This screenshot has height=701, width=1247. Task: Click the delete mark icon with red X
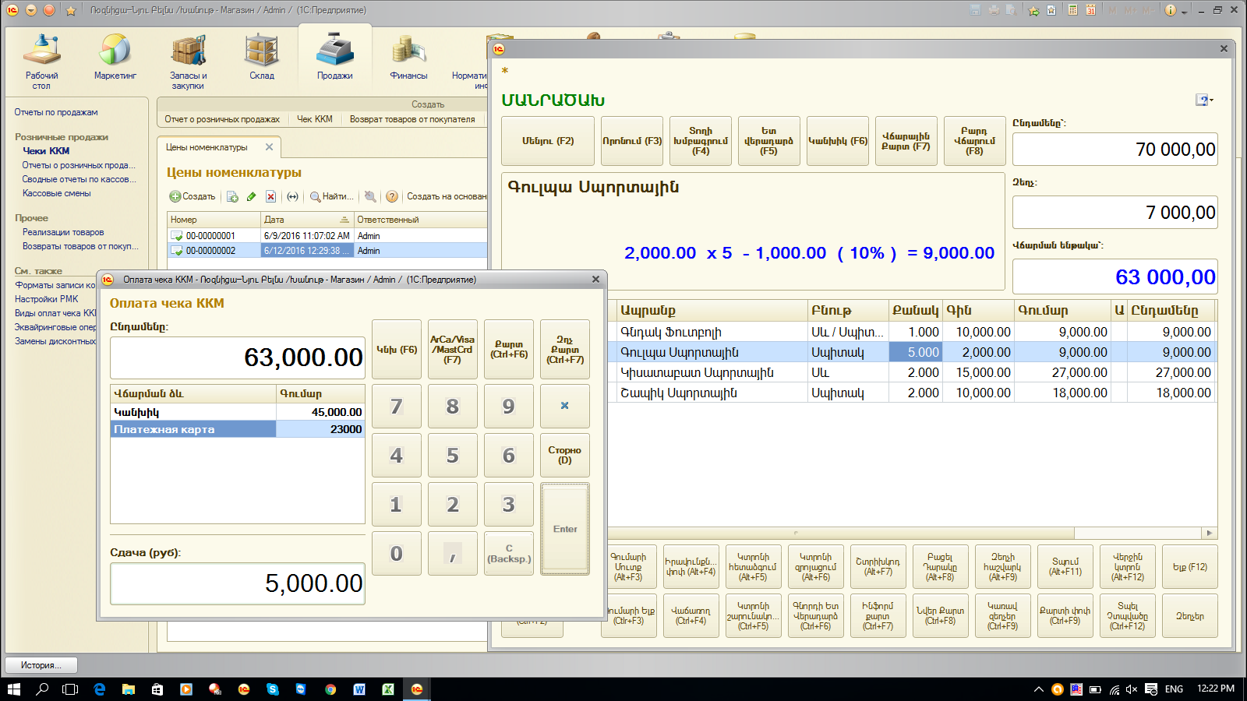pyautogui.click(x=270, y=197)
